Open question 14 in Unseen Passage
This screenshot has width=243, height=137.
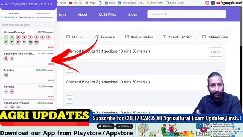30,42
